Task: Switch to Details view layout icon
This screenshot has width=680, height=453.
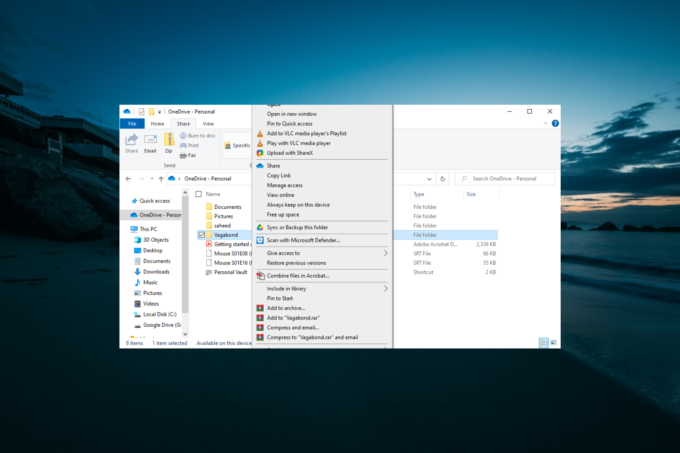Action: 544,343
